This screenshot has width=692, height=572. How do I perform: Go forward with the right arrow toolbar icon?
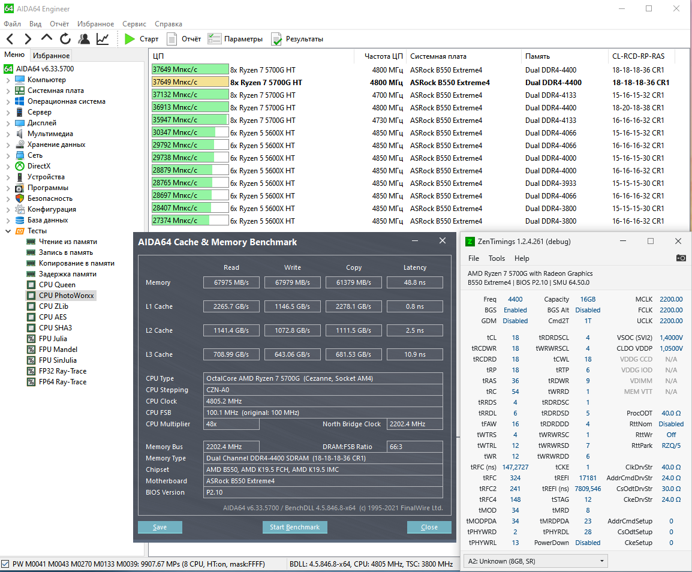point(28,39)
